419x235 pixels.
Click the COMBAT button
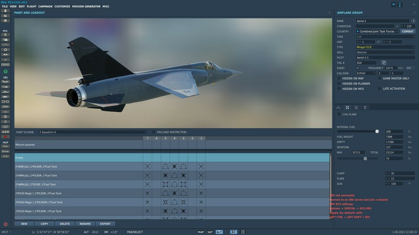coord(408,31)
